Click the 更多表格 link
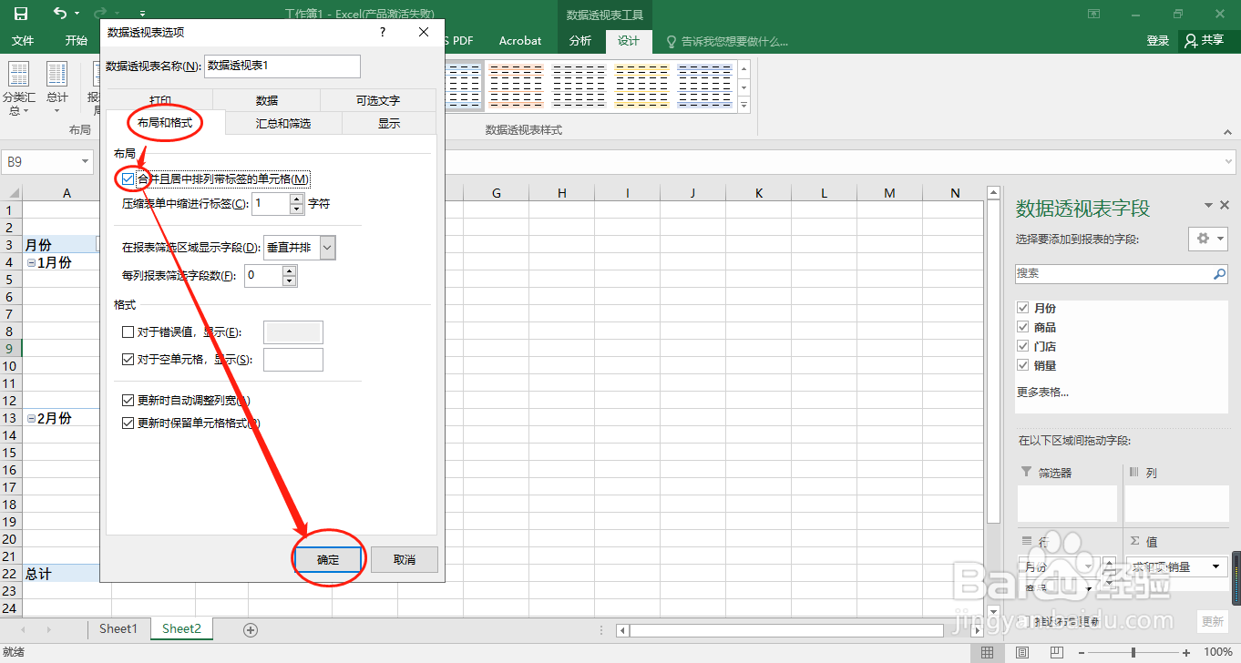Image resolution: width=1241 pixels, height=663 pixels. coord(1042,393)
